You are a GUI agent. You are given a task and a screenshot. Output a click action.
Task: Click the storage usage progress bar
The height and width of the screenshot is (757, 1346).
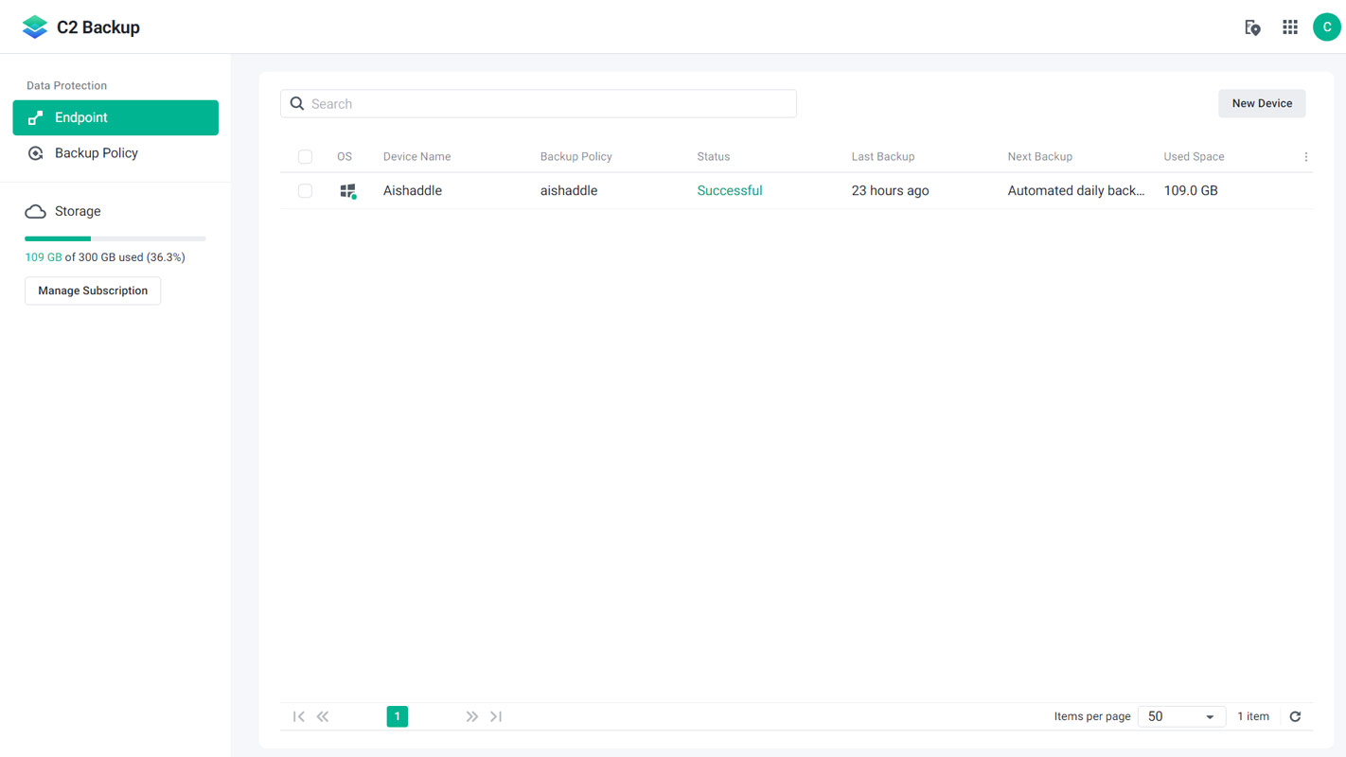[x=115, y=238]
